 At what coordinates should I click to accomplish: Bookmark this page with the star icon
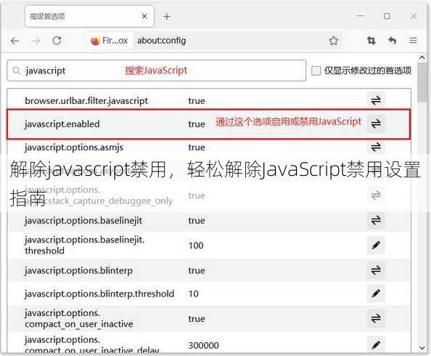coord(334,41)
